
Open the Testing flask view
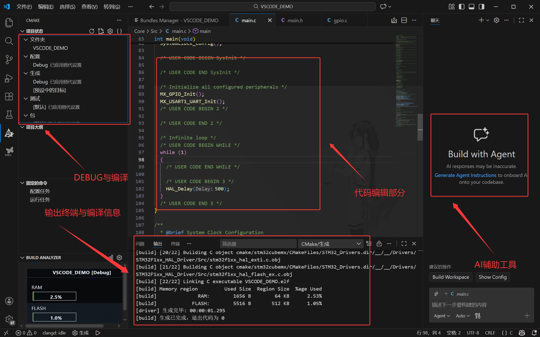(9, 115)
